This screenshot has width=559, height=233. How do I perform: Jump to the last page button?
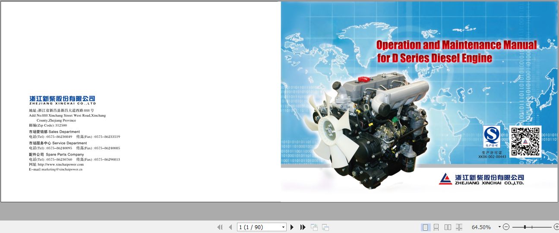click(303, 227)
